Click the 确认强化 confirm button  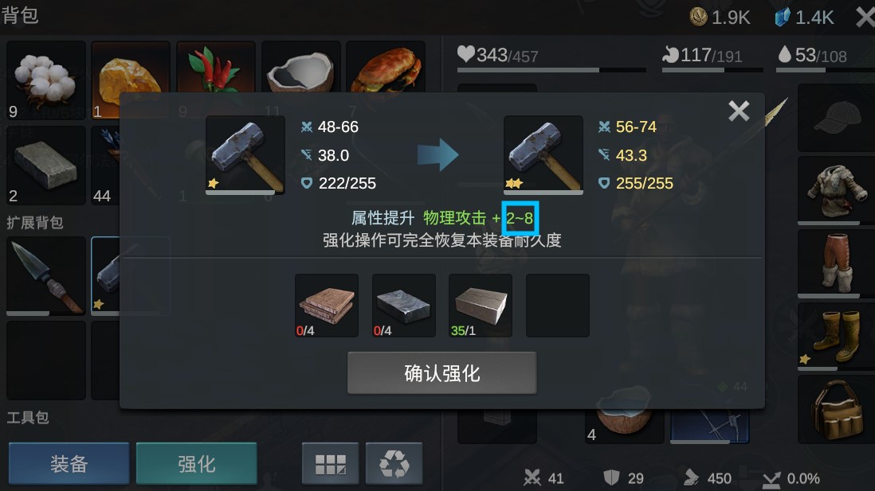click(442, 373)
